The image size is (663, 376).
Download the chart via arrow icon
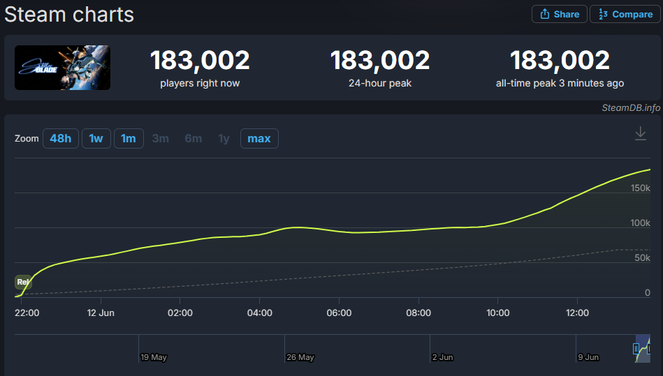[x=641, y=133]
